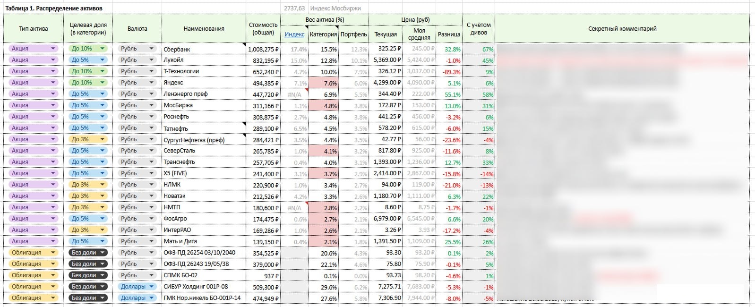Select the 29.6% category weight cell
The image size is (755, 307).
click(323, 287)
